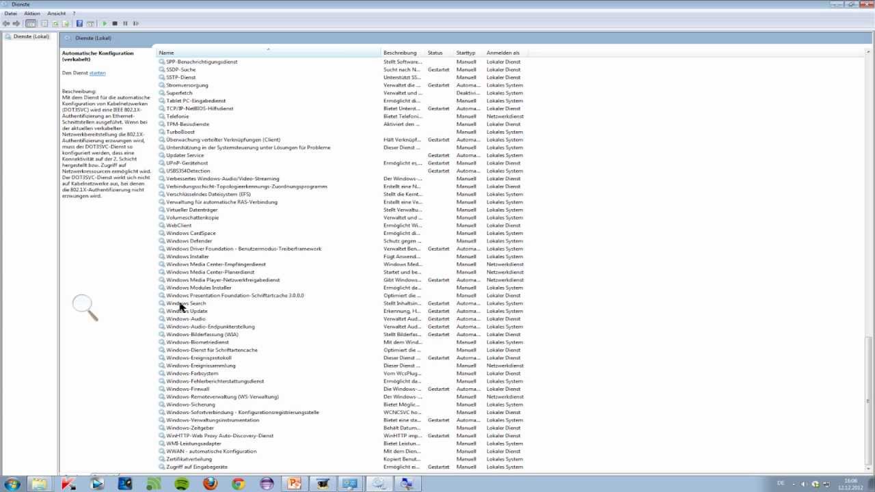Screen dimensions: 875x492
Task: Open the Datei menu
Action: [x=10, y=13]
